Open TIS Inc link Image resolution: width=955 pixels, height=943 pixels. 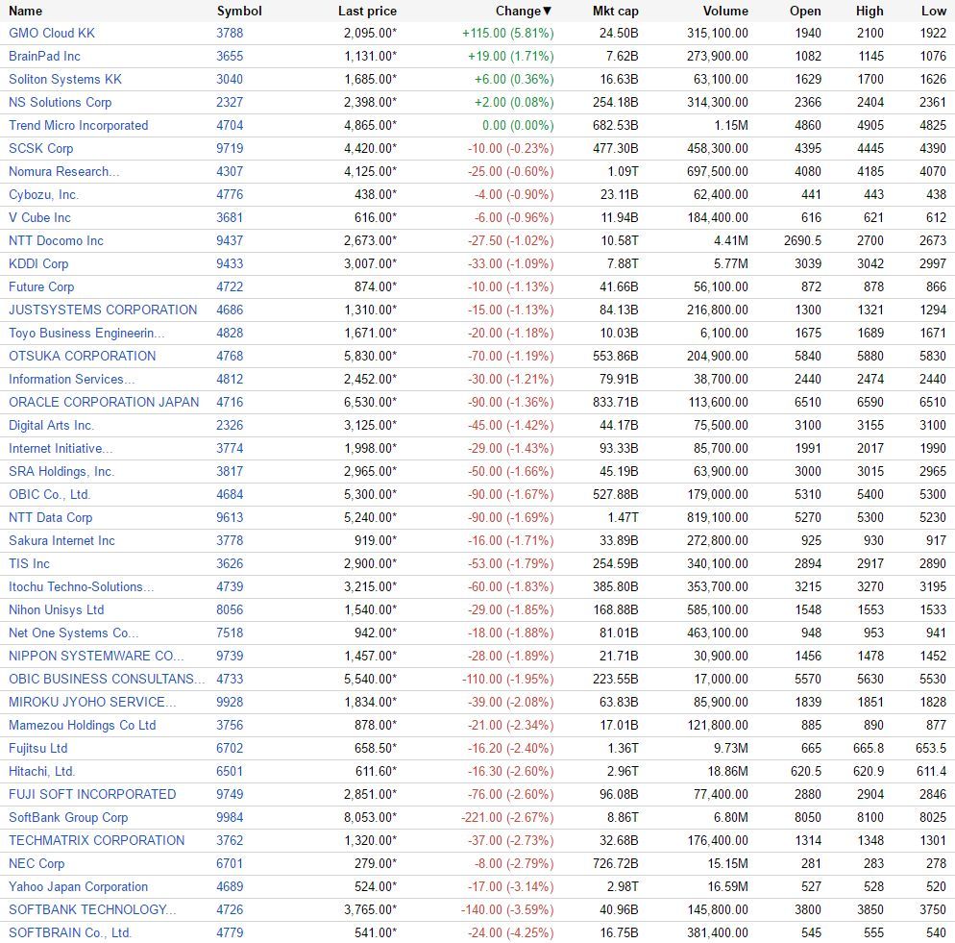(29, 564)
